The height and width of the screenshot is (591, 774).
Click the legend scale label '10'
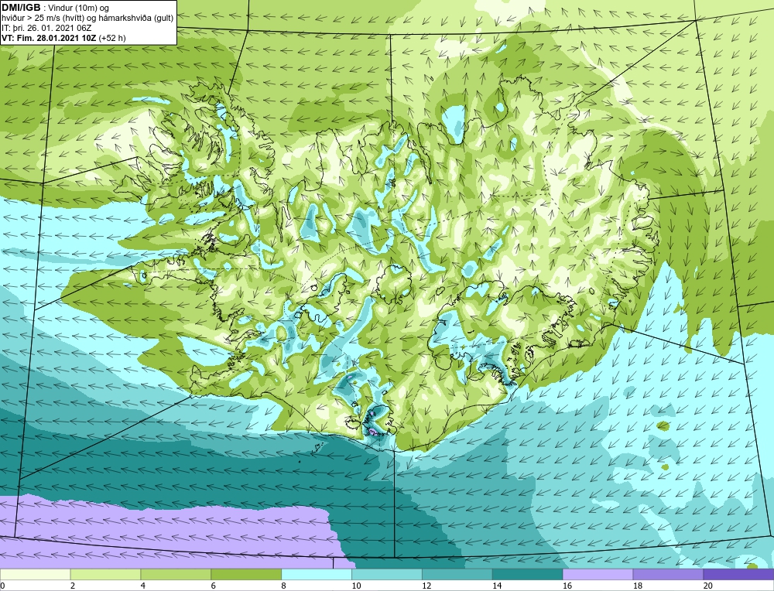(x=355, y=586)
